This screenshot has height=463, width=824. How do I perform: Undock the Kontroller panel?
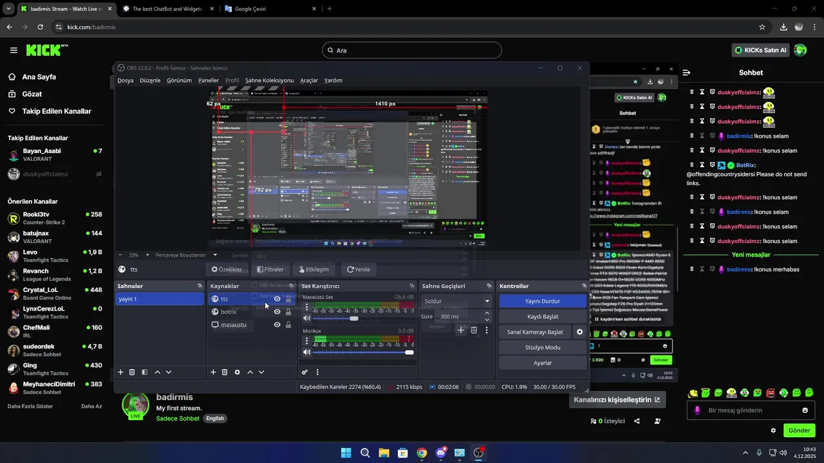click(585, 286)
